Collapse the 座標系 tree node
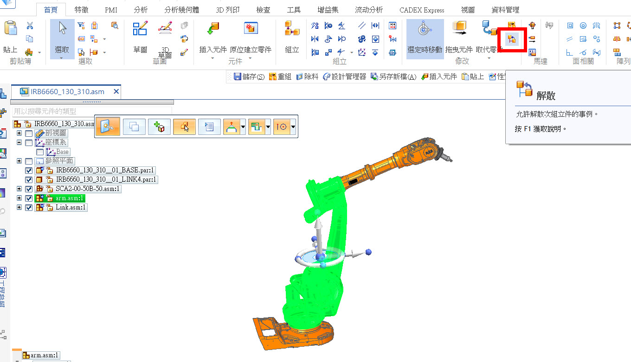631x362 pixels. (19, 143)
